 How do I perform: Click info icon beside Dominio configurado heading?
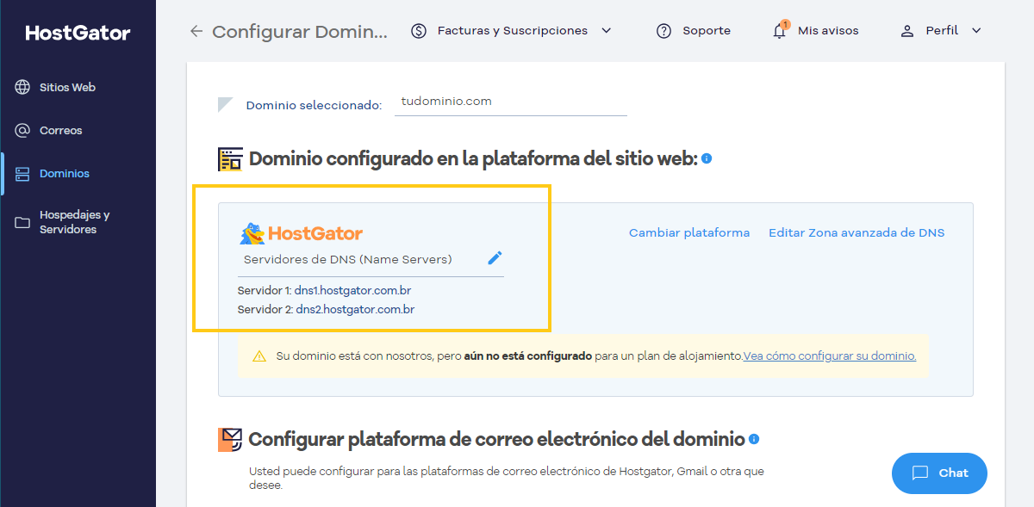pyautogui.click(x=707, y=158)
